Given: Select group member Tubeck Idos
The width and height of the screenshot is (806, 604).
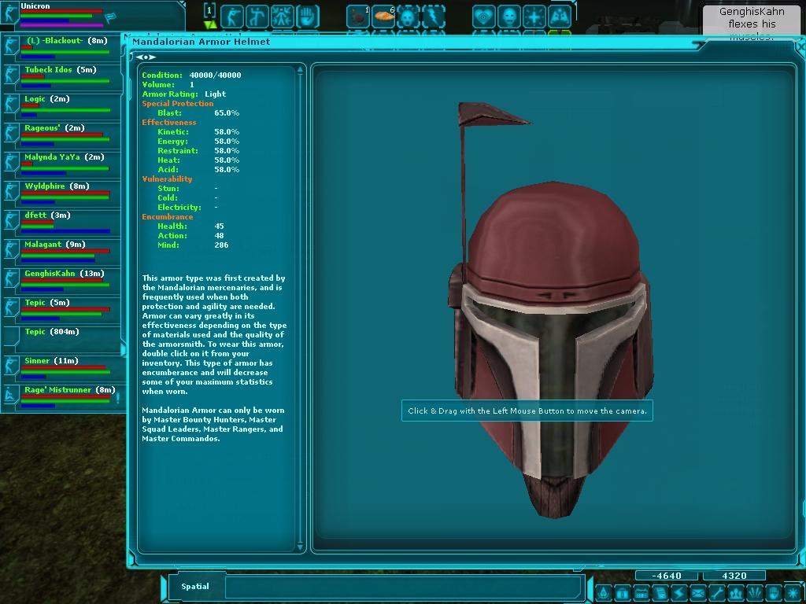Looking at the screenshot, I should click(61, 77).
